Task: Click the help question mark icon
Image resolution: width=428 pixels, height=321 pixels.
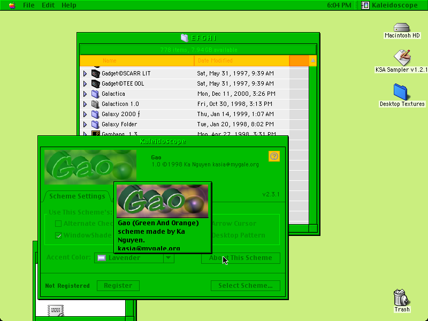Action: coord(274,156)
